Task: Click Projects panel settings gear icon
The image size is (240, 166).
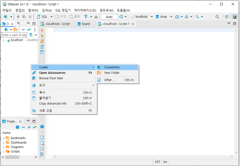Action: [17, 127]
